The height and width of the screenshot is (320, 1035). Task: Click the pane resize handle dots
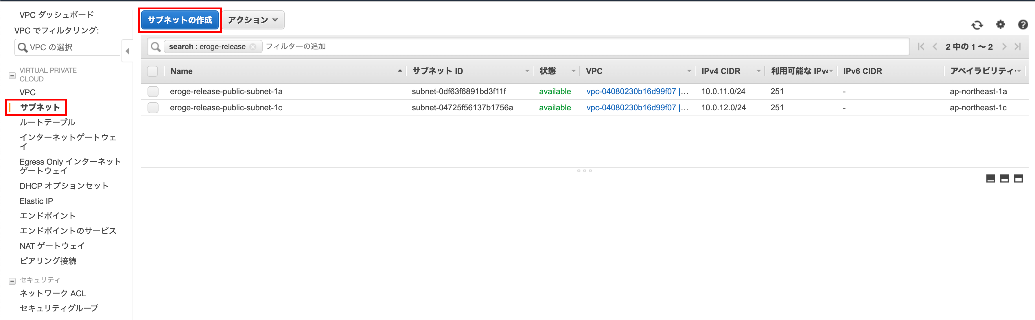[x=584, y=170]
